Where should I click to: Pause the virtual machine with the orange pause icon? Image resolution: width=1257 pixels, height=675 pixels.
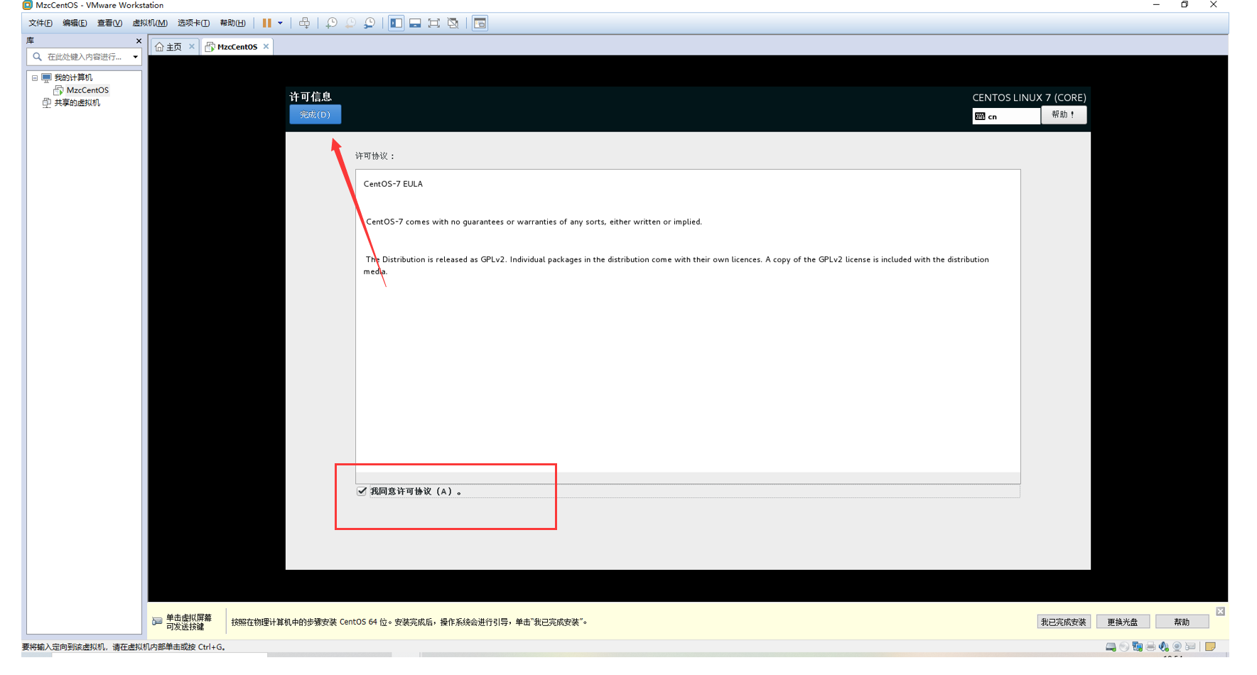[x=266, y=23]
